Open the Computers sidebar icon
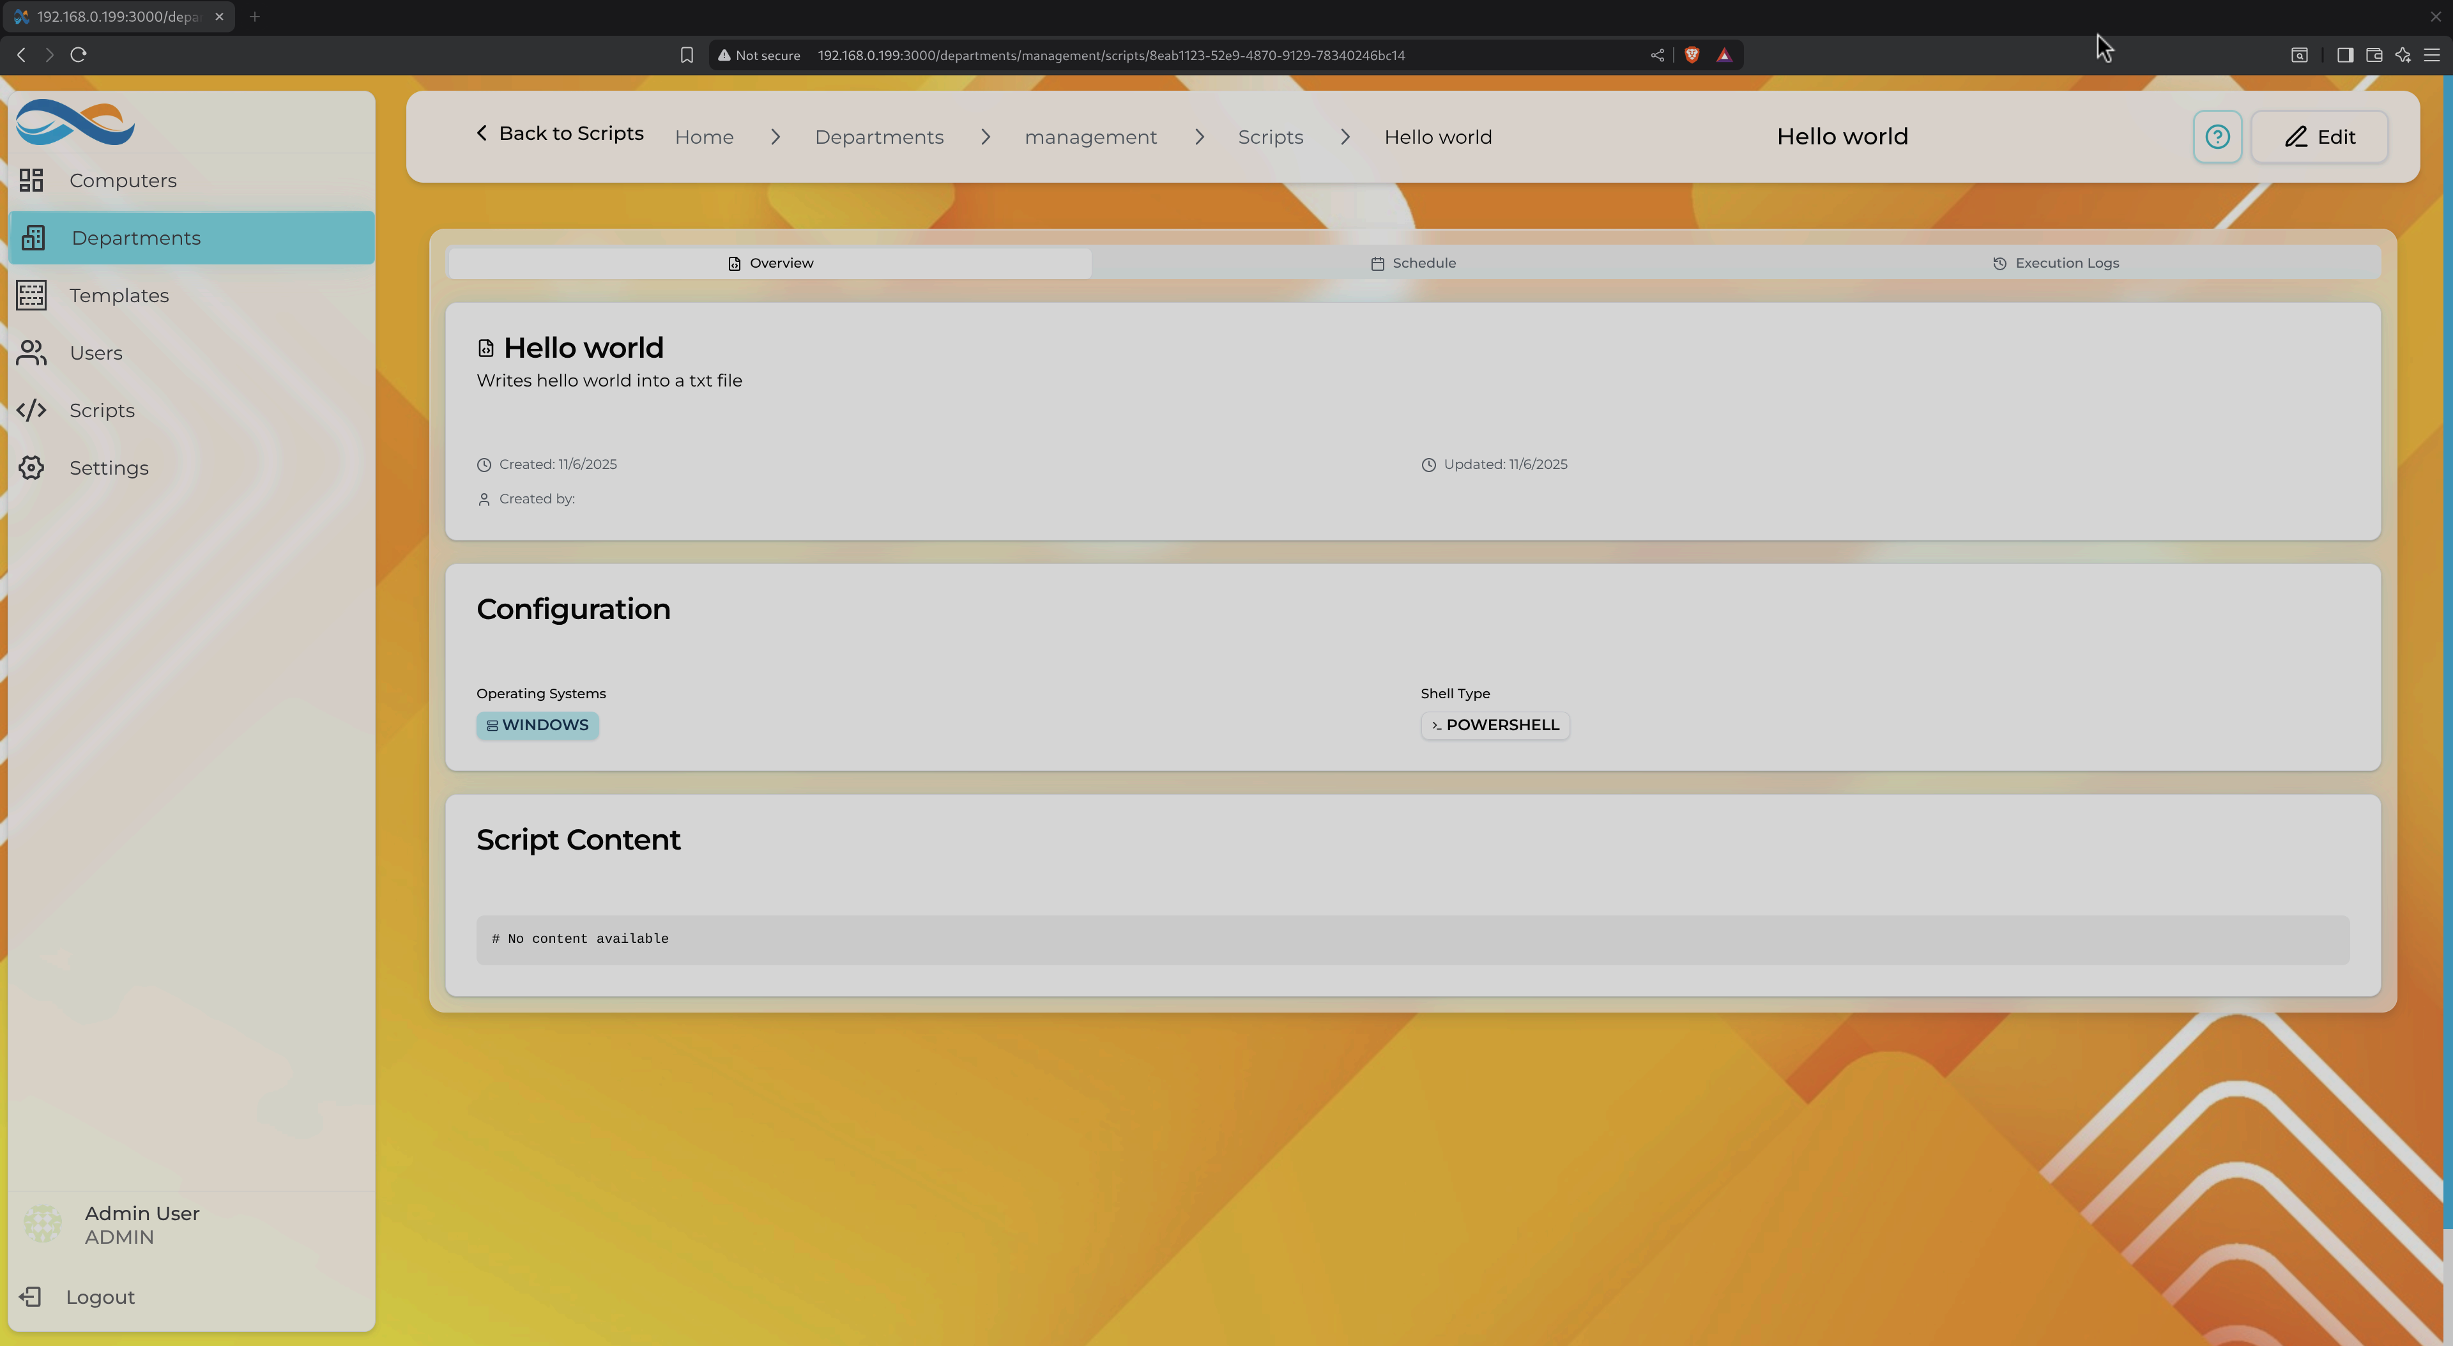This screenshot has height=1346, width=2453. (31, 180)
